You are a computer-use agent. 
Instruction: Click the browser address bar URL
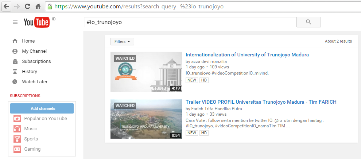click(139, 7)
